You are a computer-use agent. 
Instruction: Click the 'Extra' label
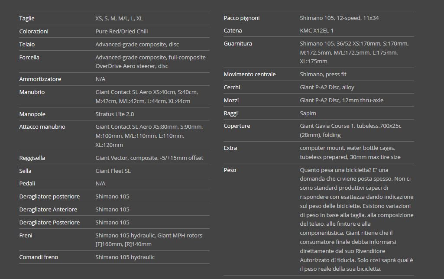pyautogui.click(x=230, y=148)
